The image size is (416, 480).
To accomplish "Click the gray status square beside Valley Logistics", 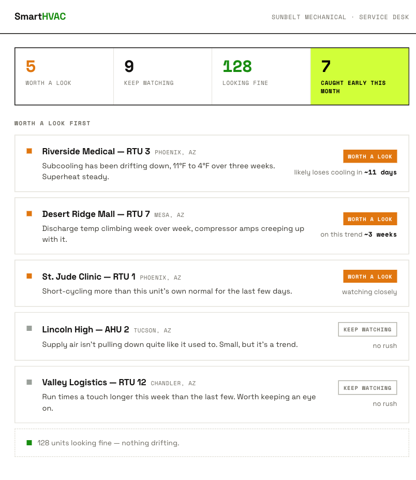I will click(x=29, y=382).
